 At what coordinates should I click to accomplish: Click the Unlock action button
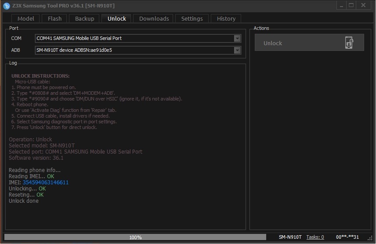click(x=309, y=43)
